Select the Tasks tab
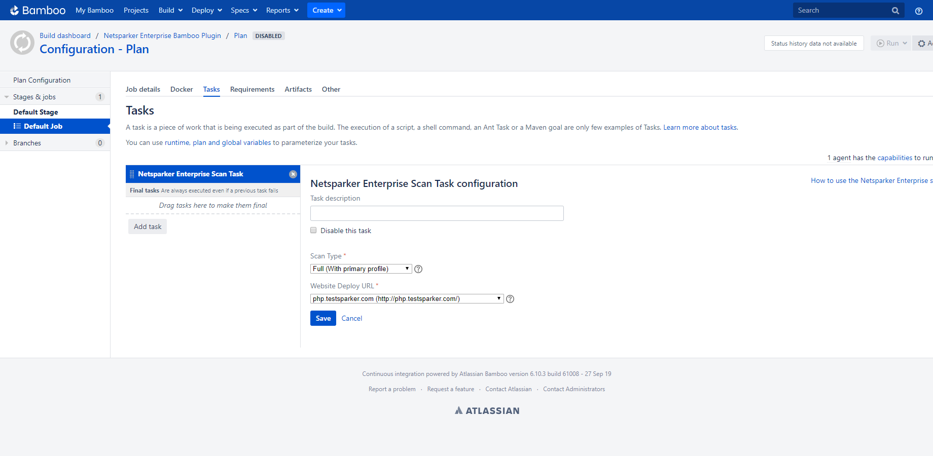The height and width of the screenshot is (456, 933). point(211,89)
